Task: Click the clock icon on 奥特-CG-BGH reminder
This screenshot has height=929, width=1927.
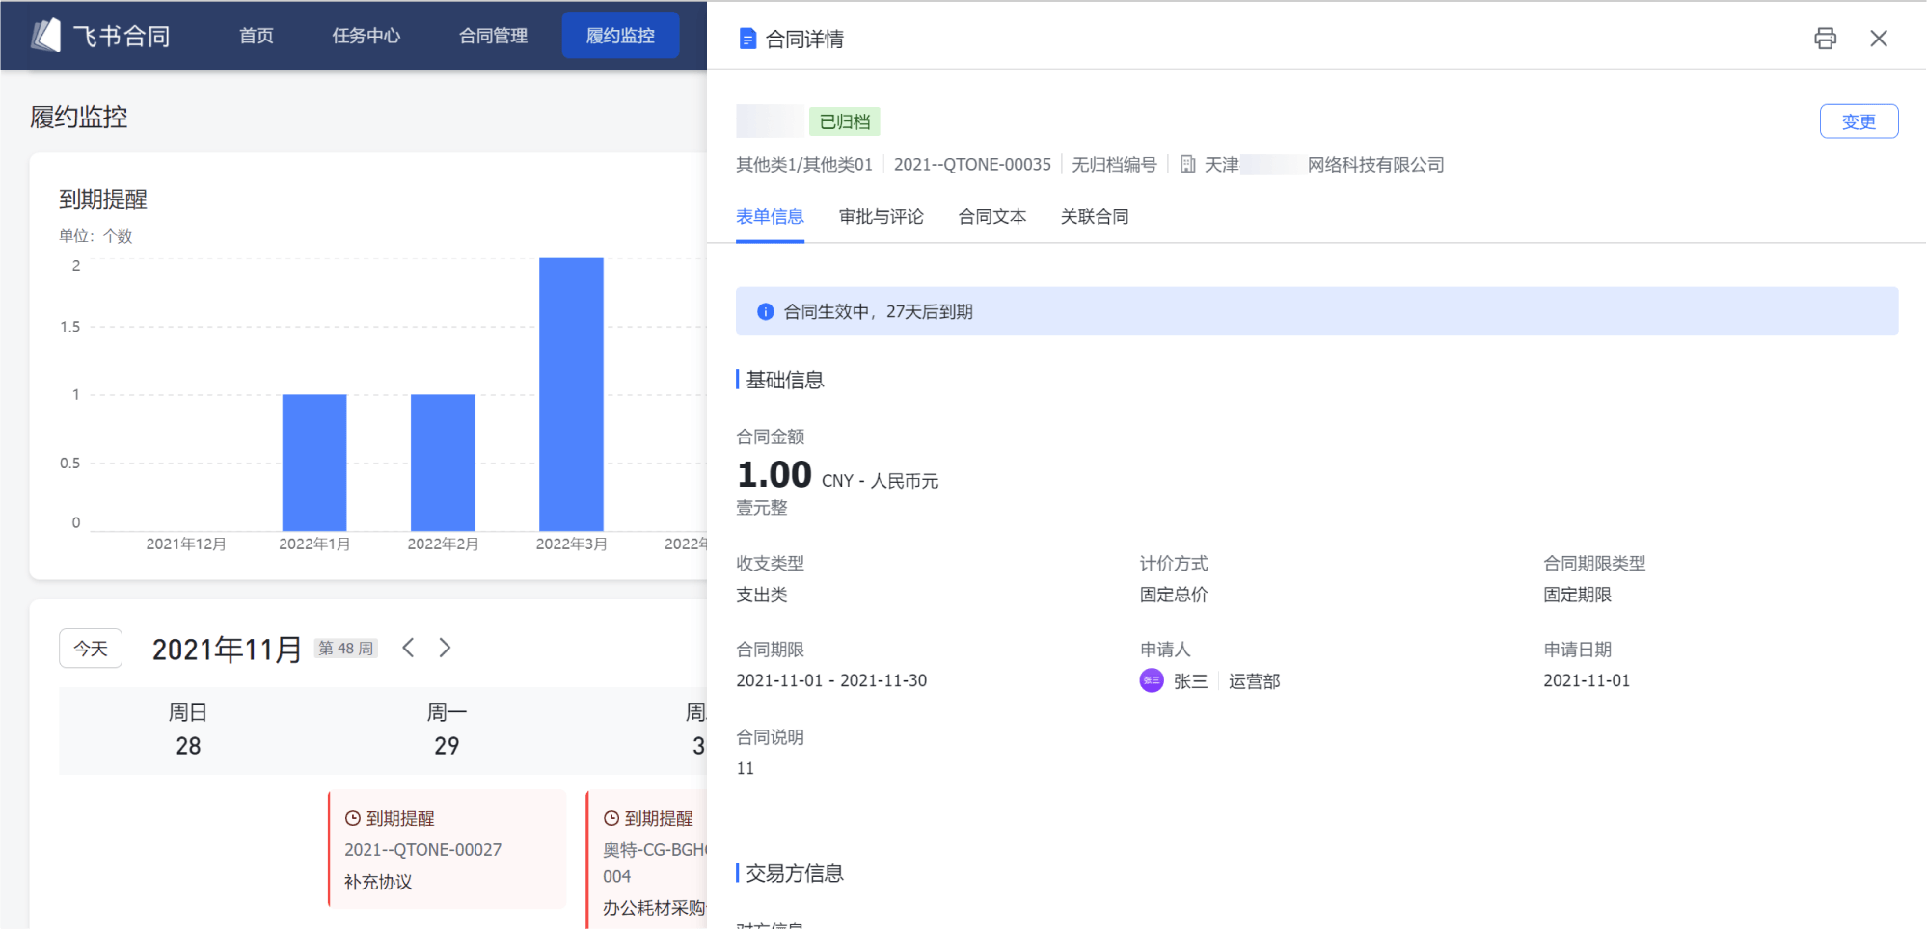Action: [611, 818]
